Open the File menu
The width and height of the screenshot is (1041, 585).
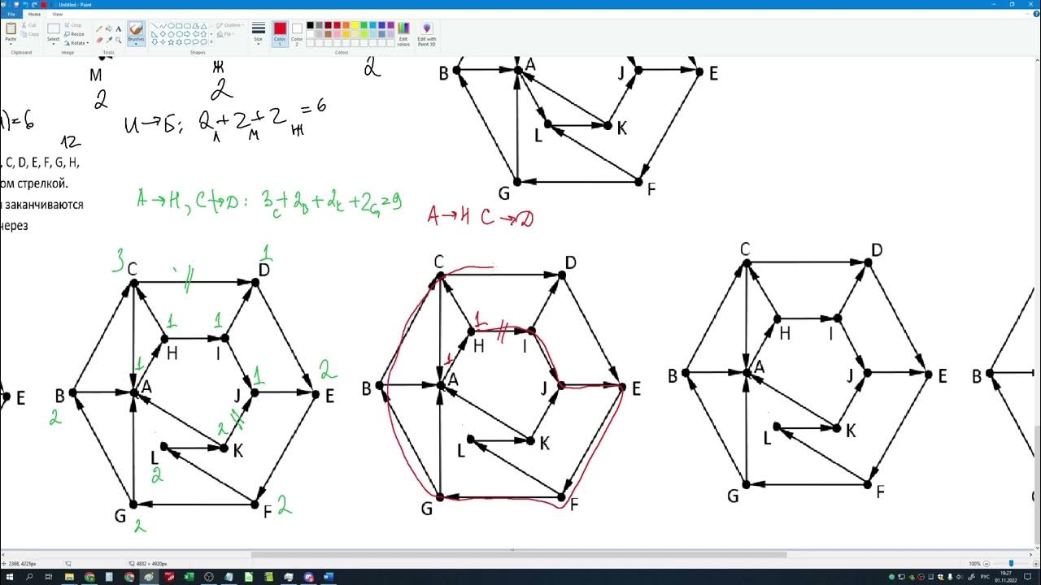pyautogui.click(x=11, y=14)
